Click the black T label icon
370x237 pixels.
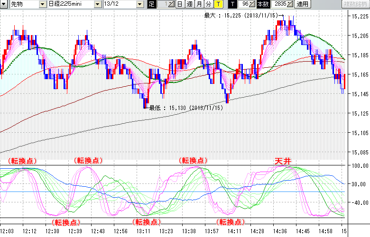tap(232, 4)
